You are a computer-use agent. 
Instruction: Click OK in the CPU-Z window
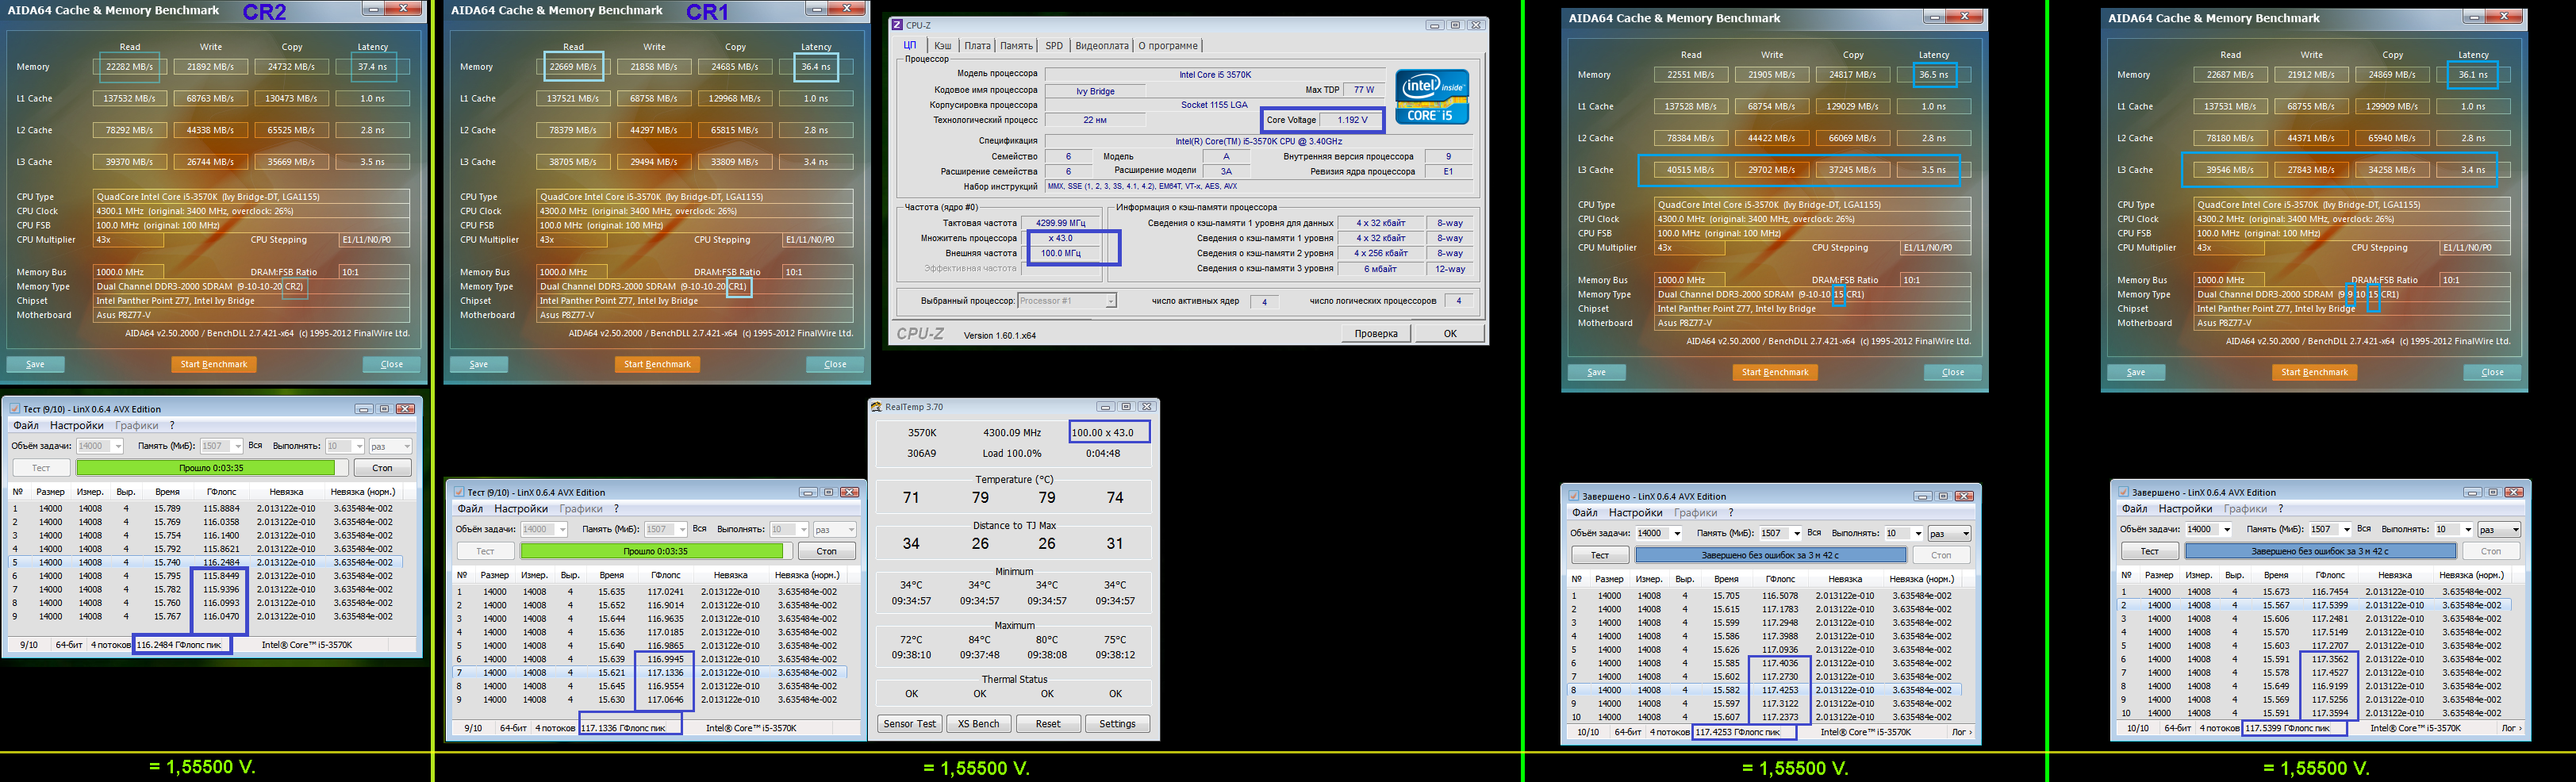click(1450, 334)
